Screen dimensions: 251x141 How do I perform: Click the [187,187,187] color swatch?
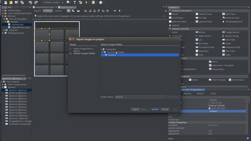[x=209, y=108]
